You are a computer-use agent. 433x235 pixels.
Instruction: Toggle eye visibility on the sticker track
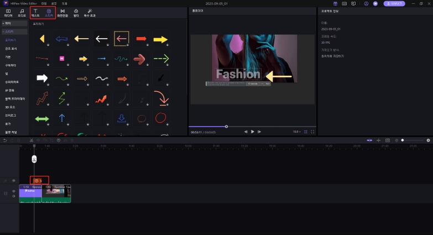coord(14,180)
